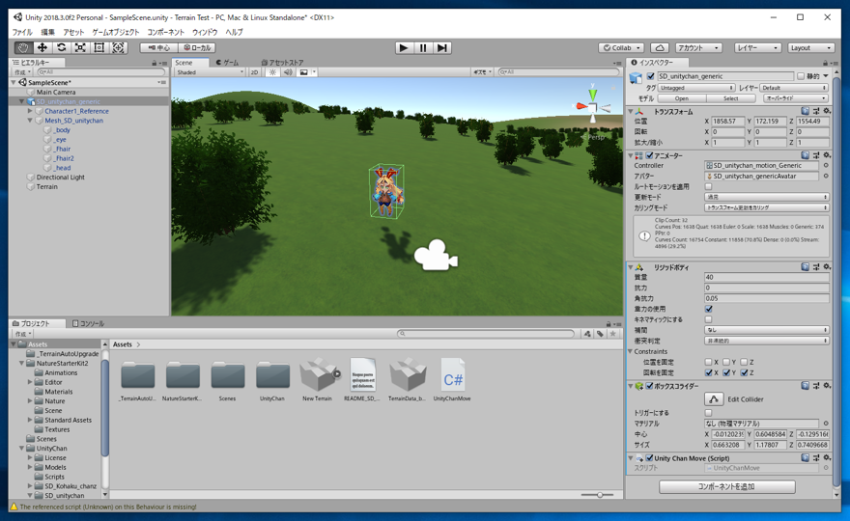Collapse the Constraints section
This screenshot has height=521, width=850.
[x=631, y=351]
